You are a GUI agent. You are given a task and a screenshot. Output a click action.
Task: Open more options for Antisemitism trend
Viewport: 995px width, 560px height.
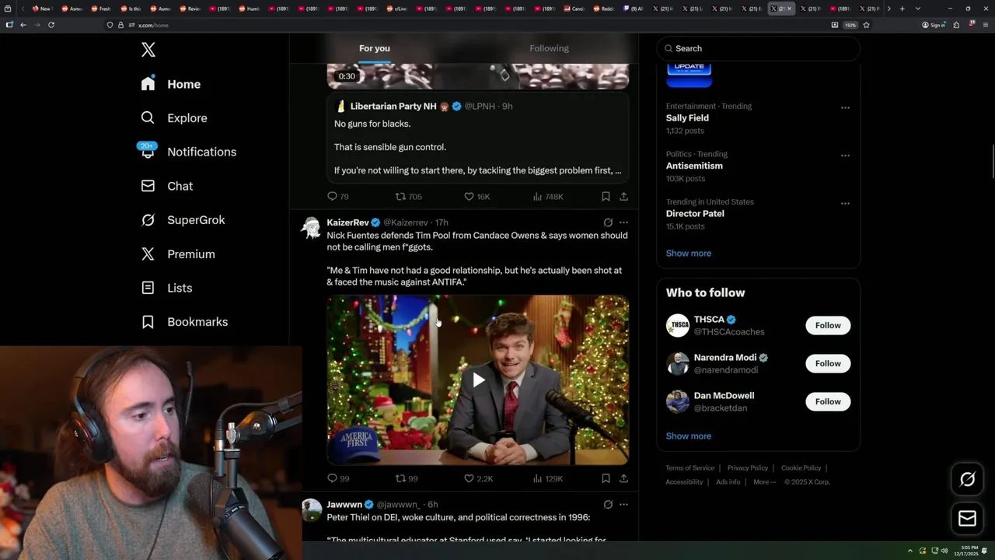(x=845, y=156)
